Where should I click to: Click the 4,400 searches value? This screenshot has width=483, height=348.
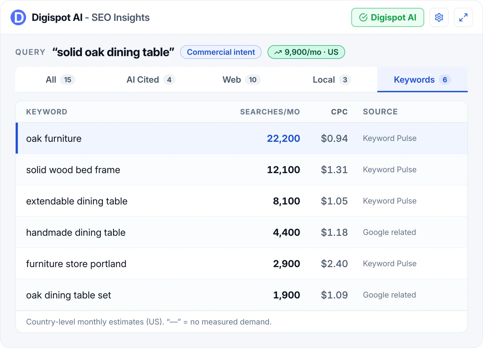point(287,233)
